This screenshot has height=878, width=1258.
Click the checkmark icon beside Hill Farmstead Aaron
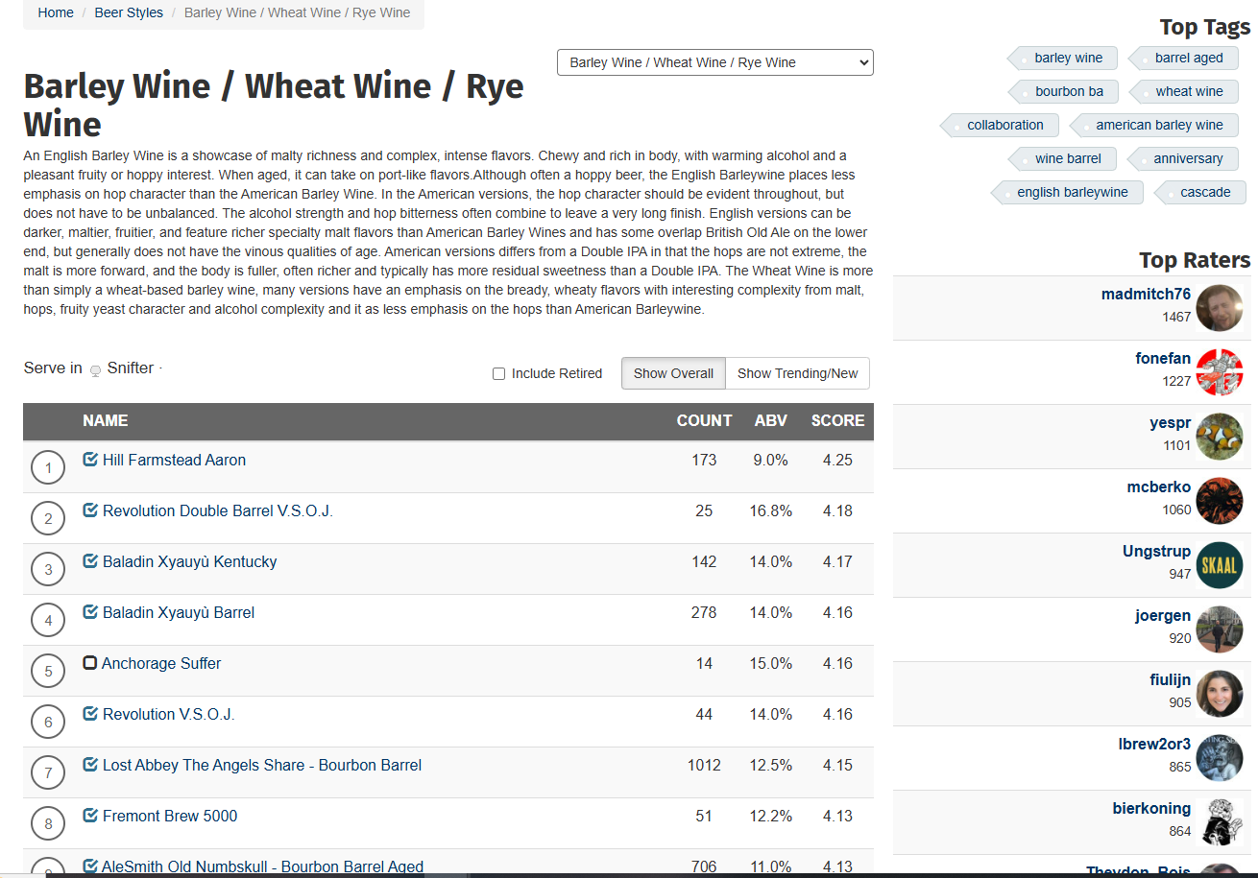pyautogui.click(x=90, y=460)
